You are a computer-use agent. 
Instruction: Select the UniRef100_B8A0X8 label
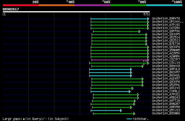(166, 66)
